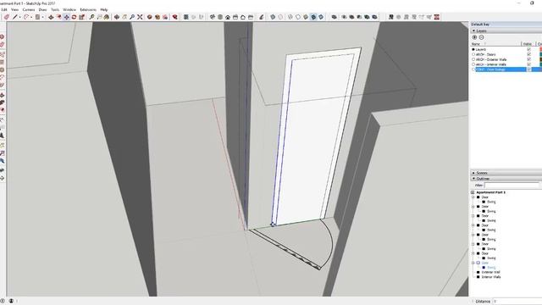Select the Offset tool

58,17
